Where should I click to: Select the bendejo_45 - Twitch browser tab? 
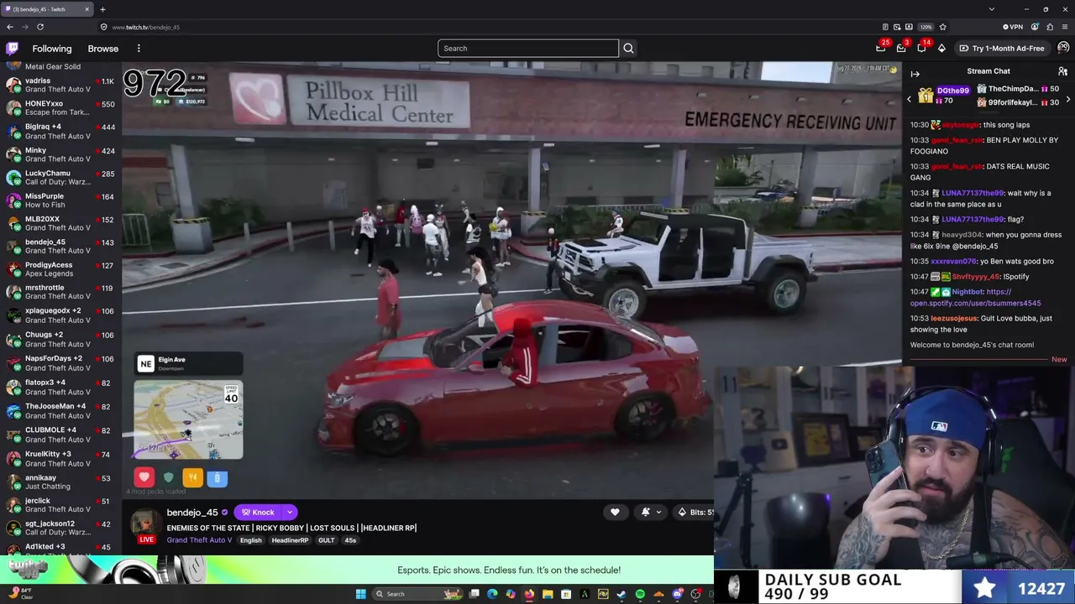47,9
